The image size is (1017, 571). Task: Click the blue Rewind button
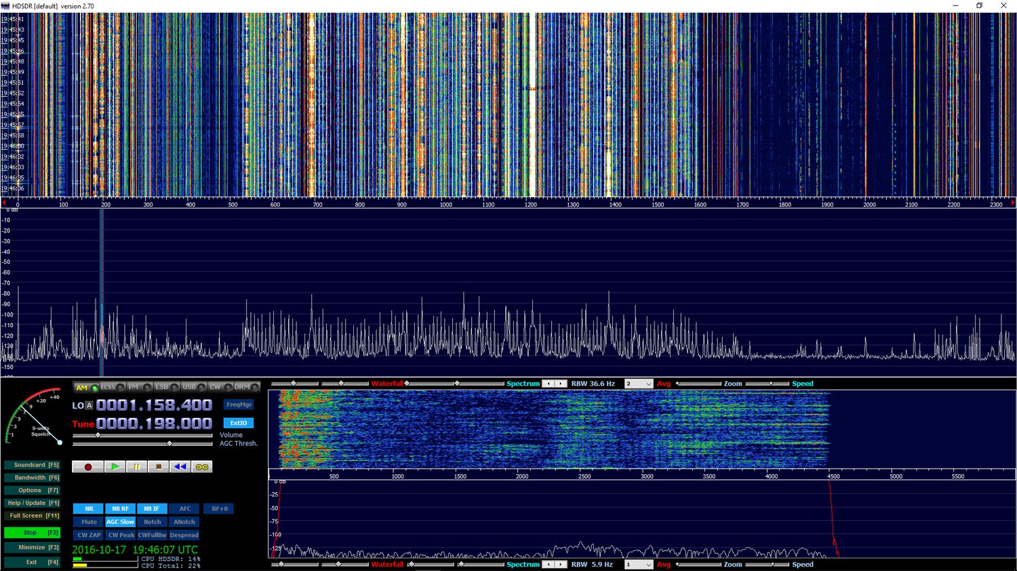tap(180, 467)
